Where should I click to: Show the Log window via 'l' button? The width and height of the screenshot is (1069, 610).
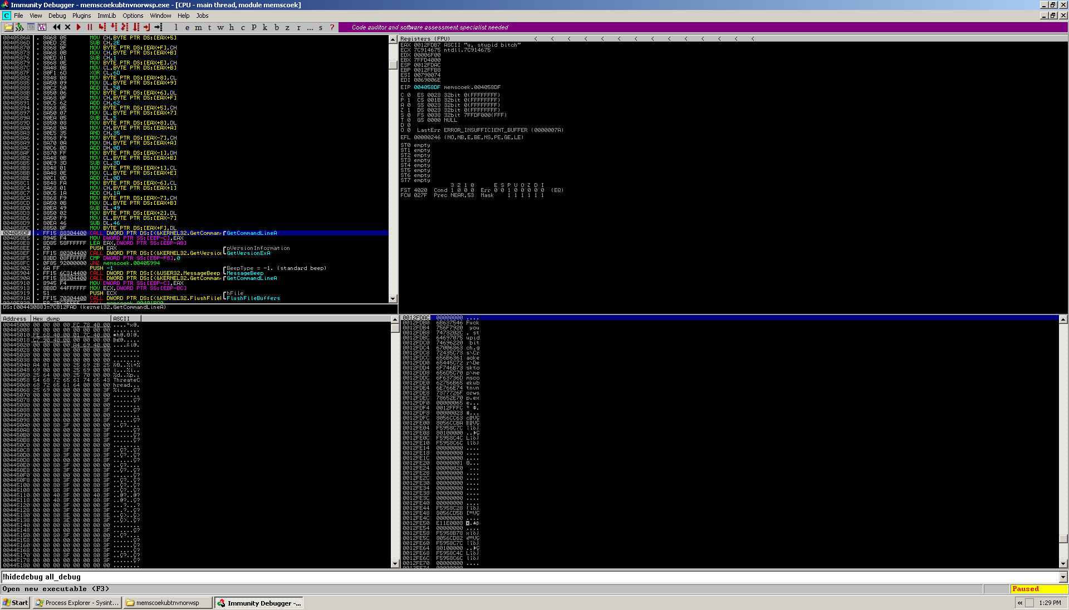pos(176,27)
